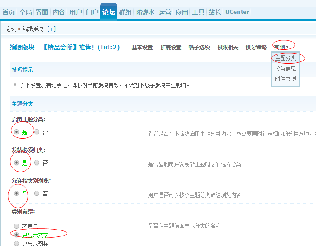Open the 首页 top navigation tab
The height and width of the screenshot is (246, 316).
(9, 12)
